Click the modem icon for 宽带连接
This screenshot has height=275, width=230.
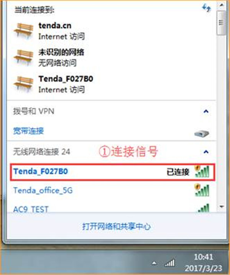point(202,133)
